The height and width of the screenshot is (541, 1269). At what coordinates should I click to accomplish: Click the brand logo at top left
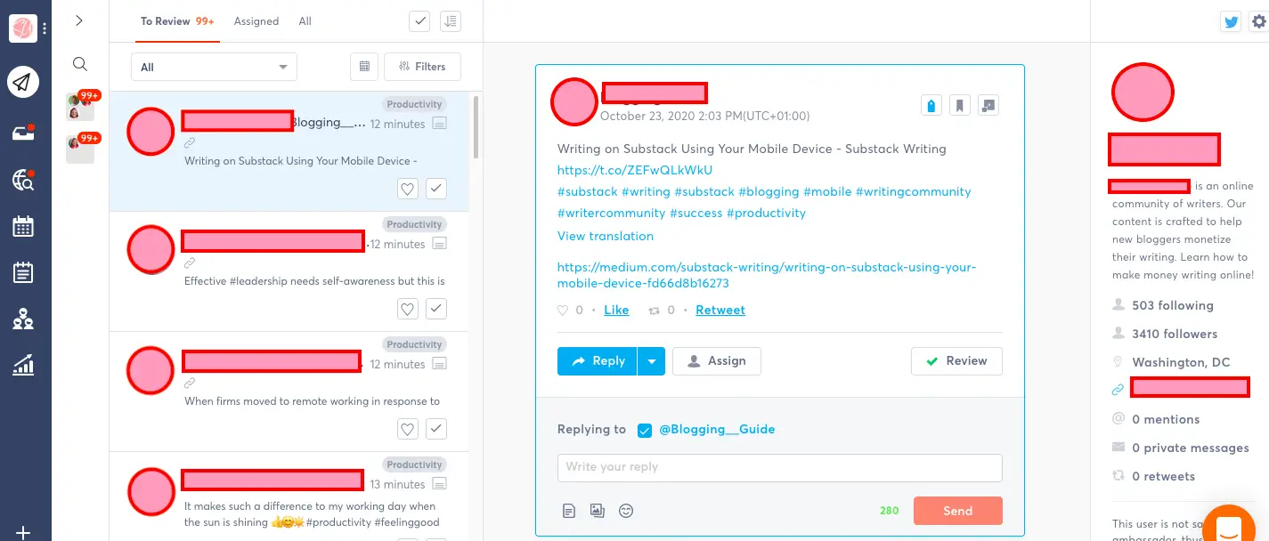pos(21,28)
